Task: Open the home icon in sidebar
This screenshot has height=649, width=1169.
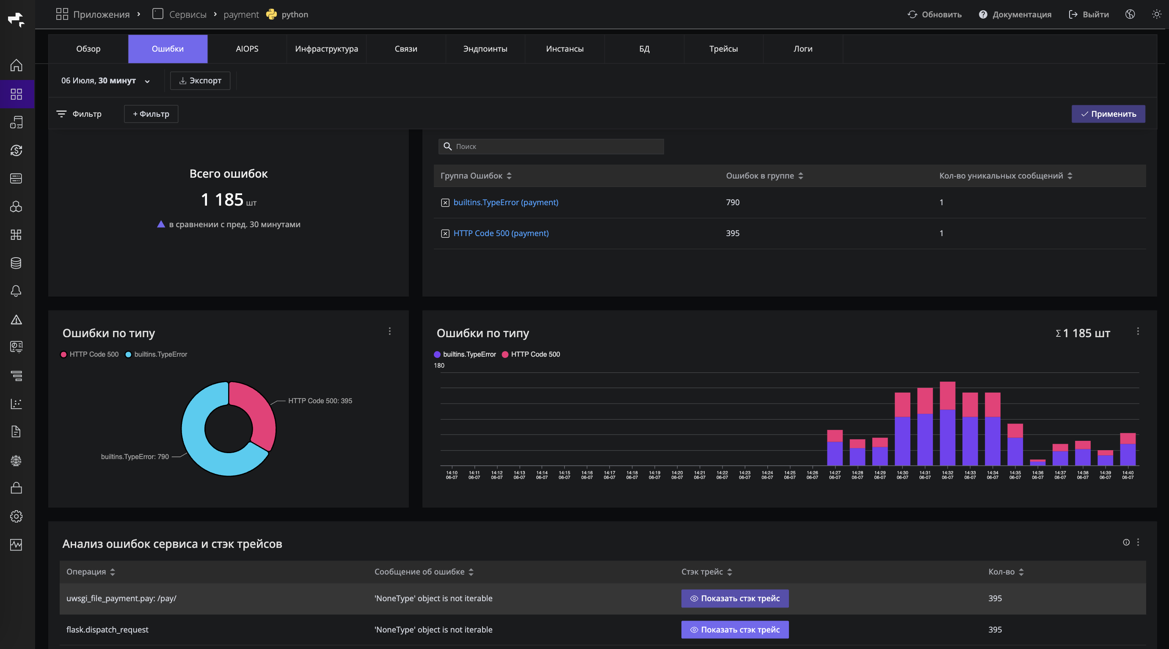Action: tap(17, 65)
